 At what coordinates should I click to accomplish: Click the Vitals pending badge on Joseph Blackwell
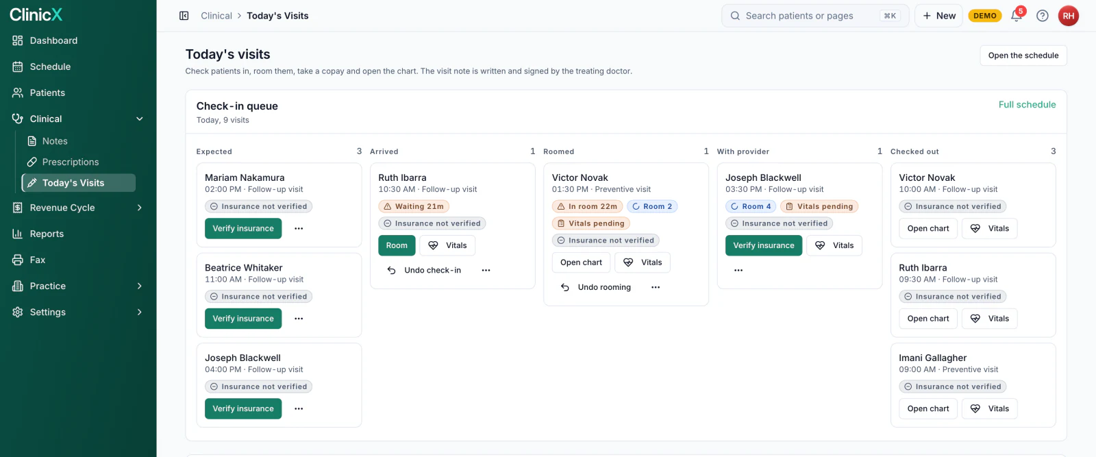(819, 206)
